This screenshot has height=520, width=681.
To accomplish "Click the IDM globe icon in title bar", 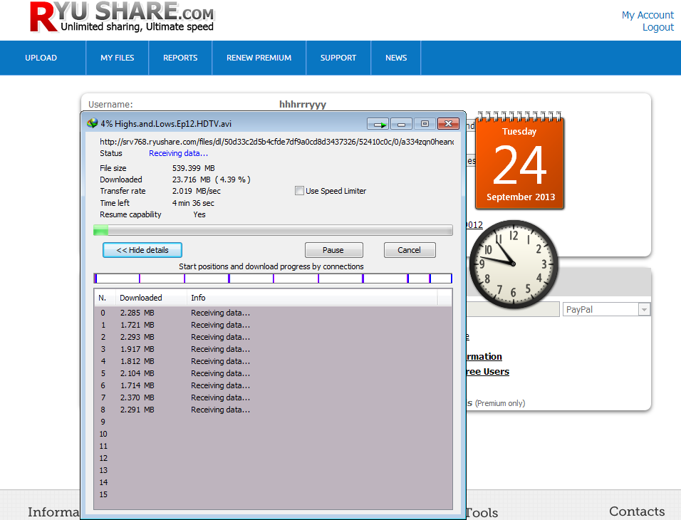I will [92, 123].
